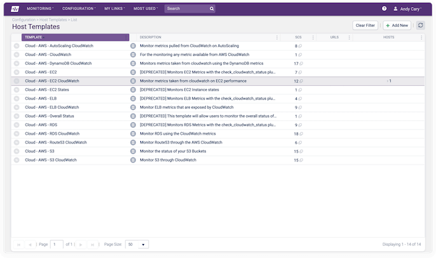The image size is (436, 258).
Task: Click the Search input field
Action: (189, 9)
